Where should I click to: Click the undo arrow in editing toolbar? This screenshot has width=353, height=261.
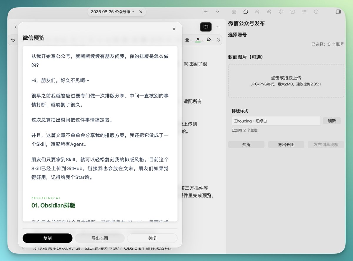tap(13, 40)
